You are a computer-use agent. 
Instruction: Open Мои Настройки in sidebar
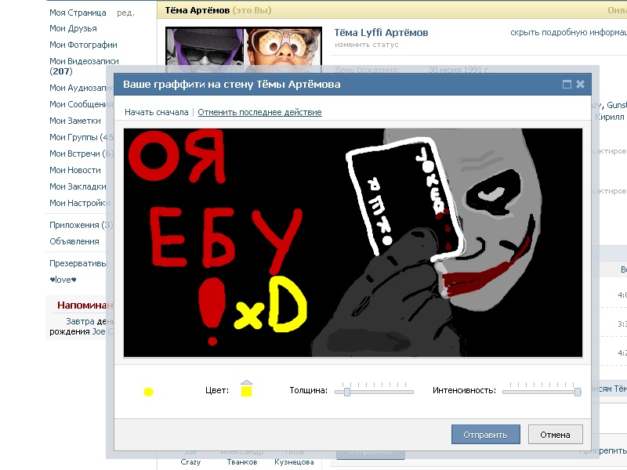coord(80,203)
